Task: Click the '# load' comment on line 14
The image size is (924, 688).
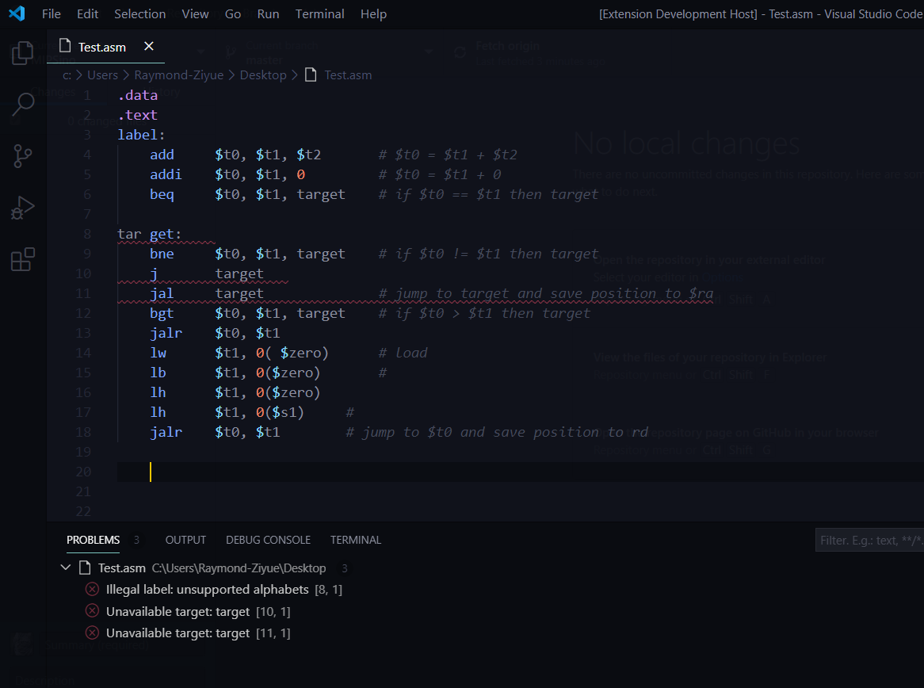Action: pos(403,353)
